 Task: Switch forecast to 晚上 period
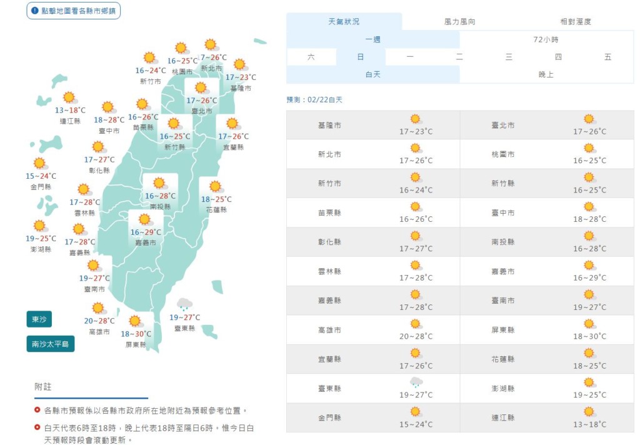coord(546,74)
